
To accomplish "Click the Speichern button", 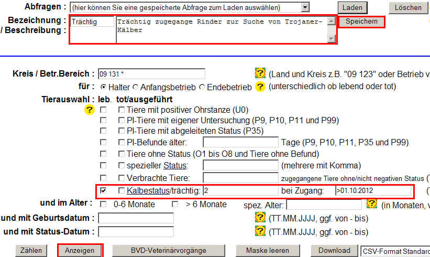I will 361,22.
